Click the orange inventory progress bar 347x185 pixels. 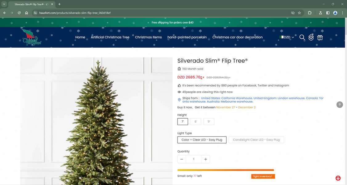click(x=226, y=170)
